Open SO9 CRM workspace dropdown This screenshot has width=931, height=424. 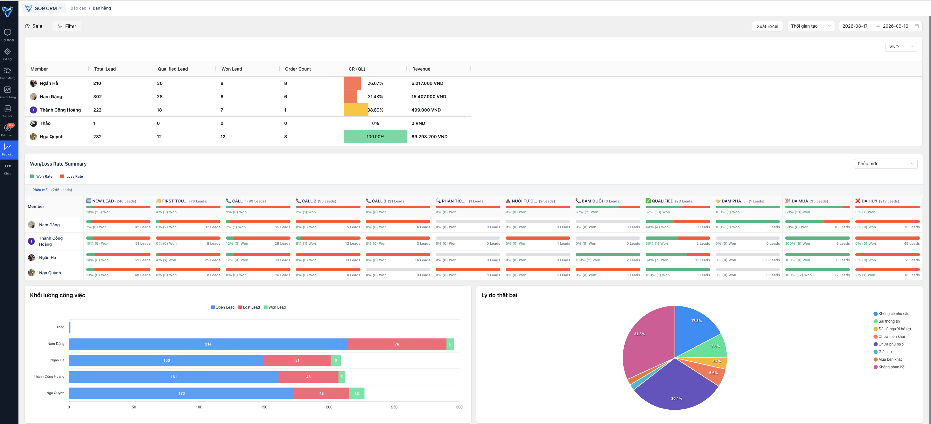44,8
